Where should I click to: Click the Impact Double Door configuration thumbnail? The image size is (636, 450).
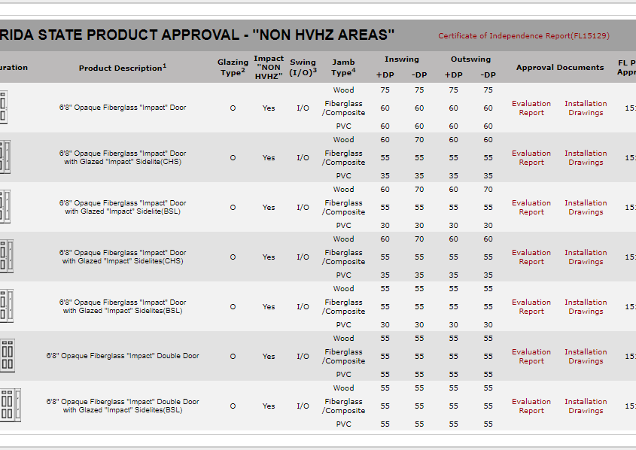coord(8,355)
